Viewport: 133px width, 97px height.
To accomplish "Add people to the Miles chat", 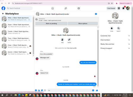I will (x=62, y=40).
